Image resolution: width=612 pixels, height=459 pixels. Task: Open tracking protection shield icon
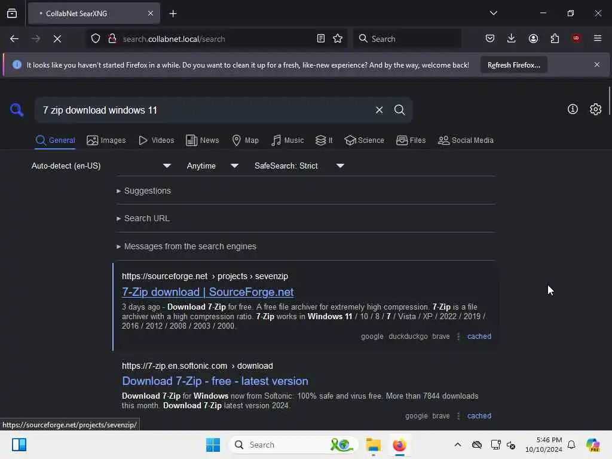pyautogui.click(x=96, y=39)
